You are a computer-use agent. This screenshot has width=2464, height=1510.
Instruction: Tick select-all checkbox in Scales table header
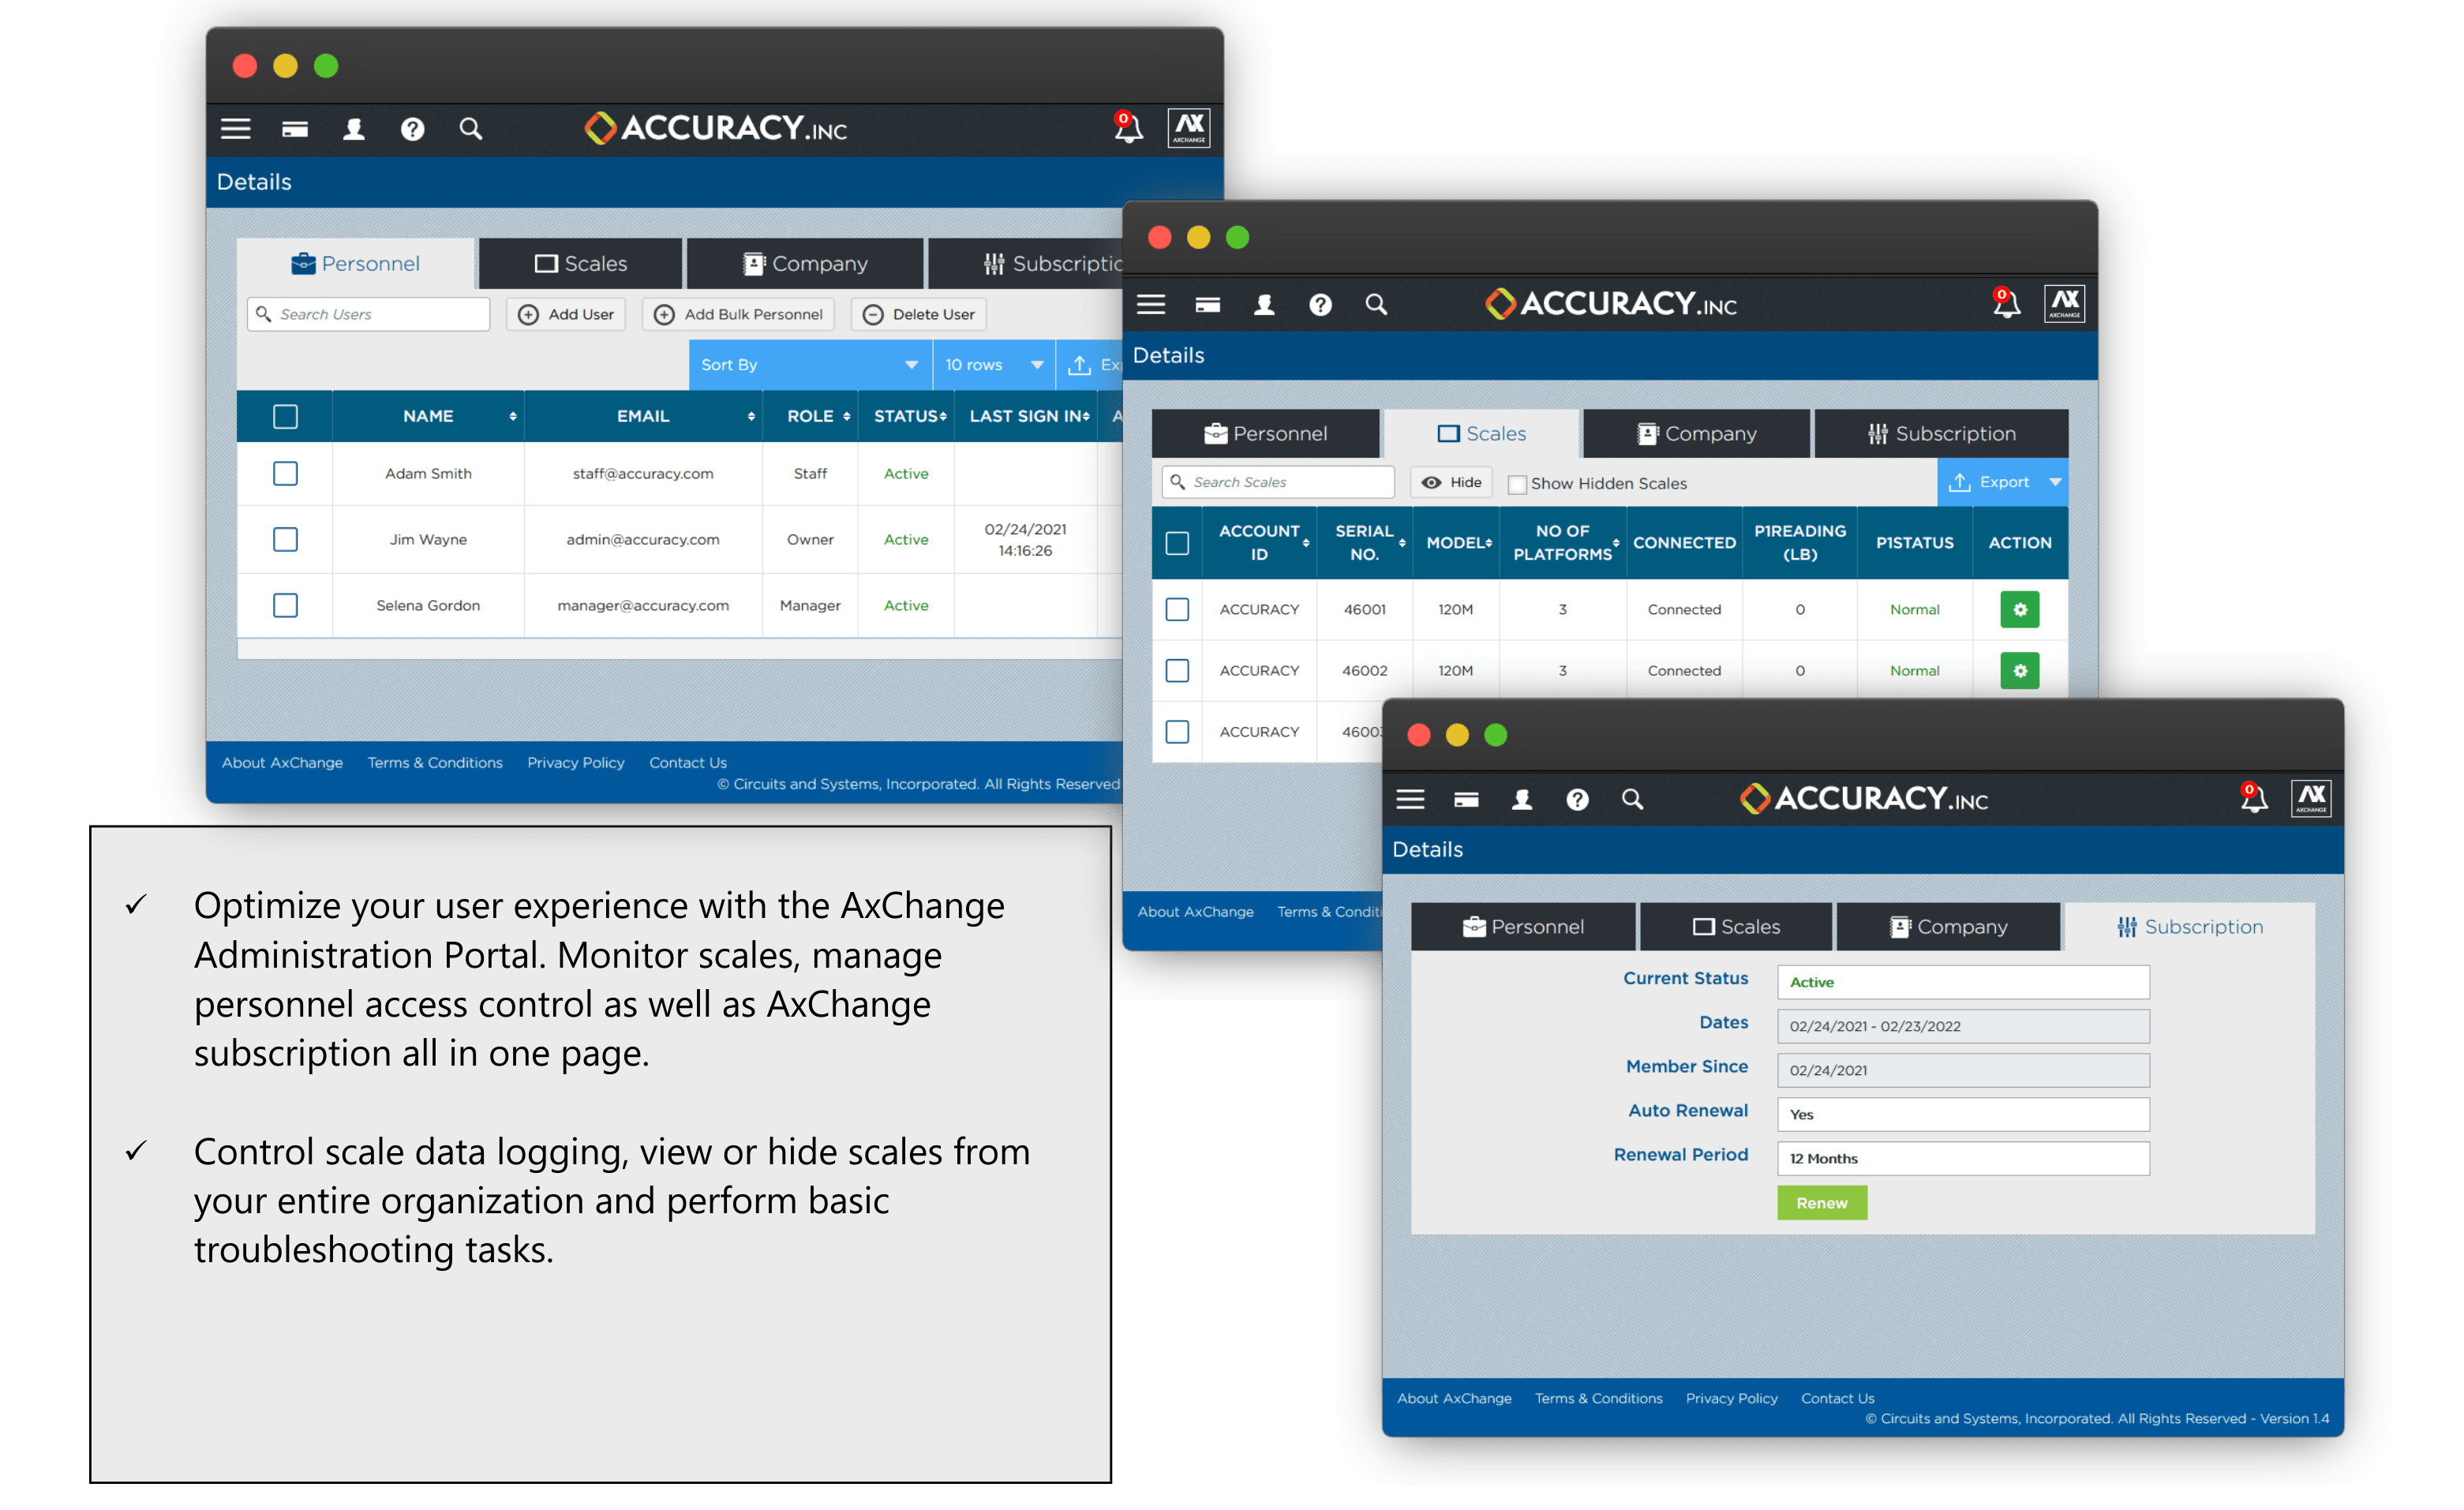tap(1177, 543)
